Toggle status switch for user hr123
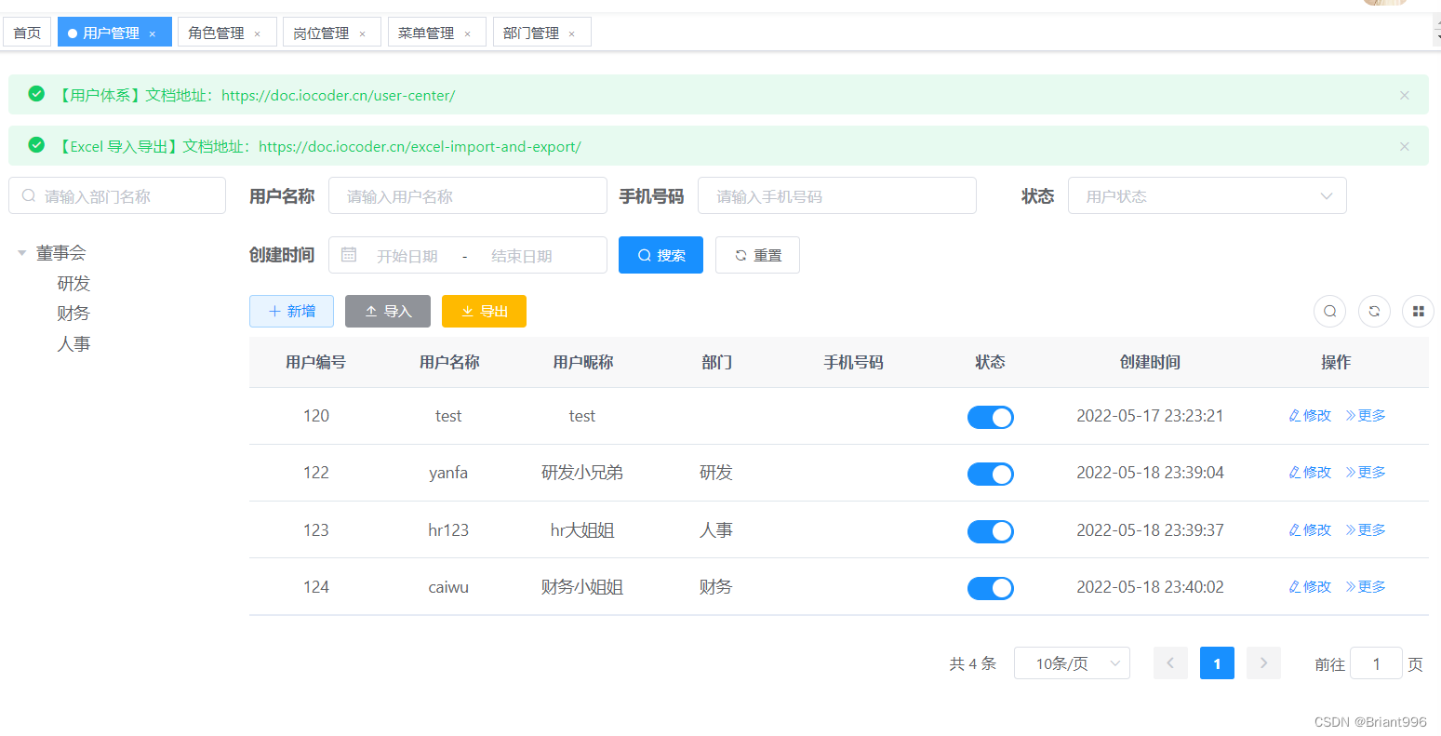The height and width of the screenshot is (736, 1441). (x=990, y=531)
